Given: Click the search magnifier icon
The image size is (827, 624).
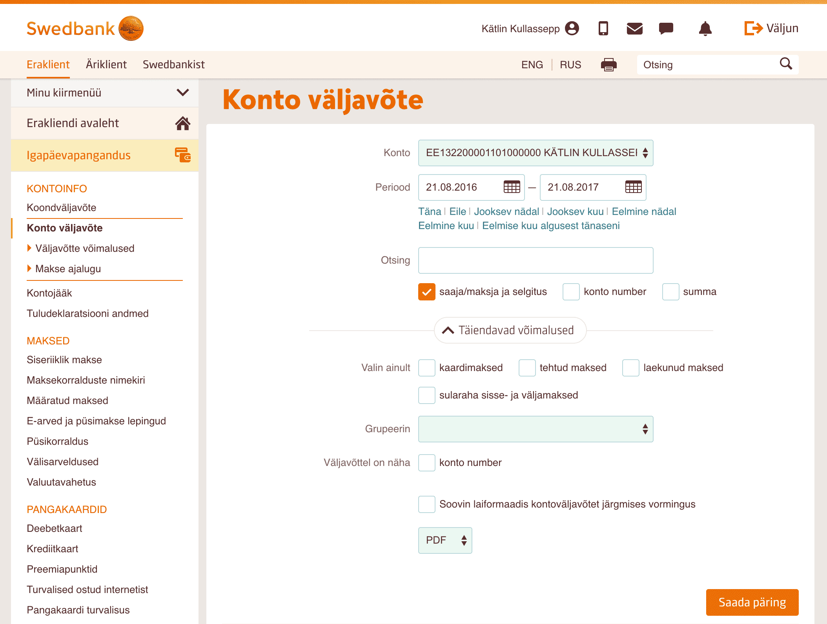Looking at the screenshot, I should tap(786, 64).
